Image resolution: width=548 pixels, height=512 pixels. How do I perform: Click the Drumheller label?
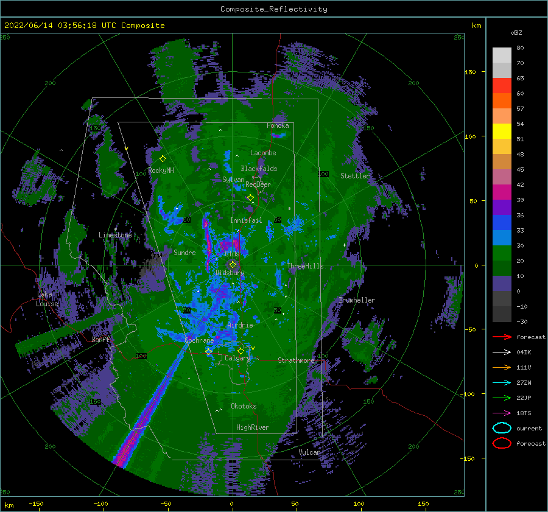coord(357,300)
